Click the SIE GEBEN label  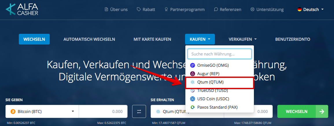coord(14,100)
